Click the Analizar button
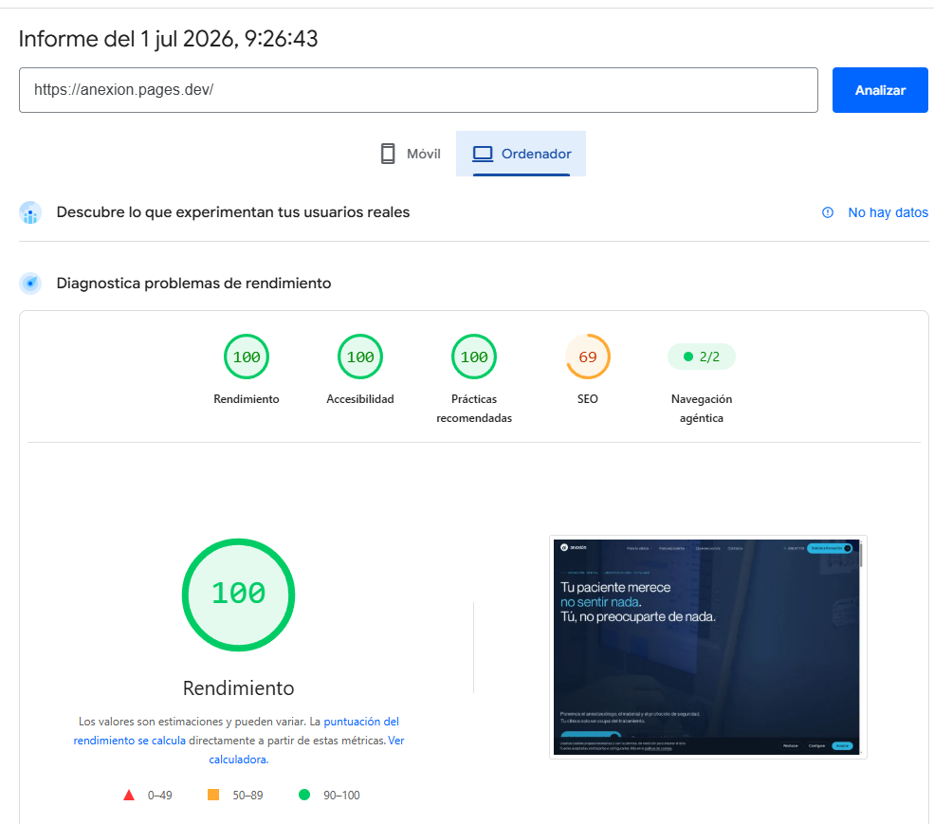 point(880,90)
